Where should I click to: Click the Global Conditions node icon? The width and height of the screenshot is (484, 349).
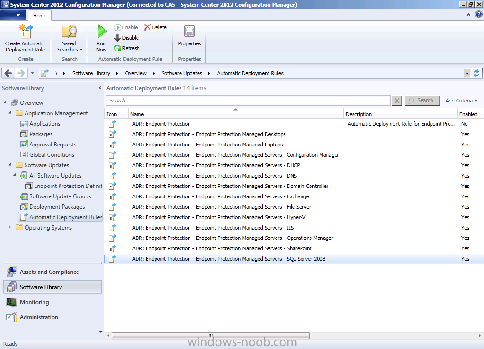coord(24,155)
